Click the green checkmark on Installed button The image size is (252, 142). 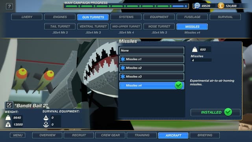pos(228,112)
